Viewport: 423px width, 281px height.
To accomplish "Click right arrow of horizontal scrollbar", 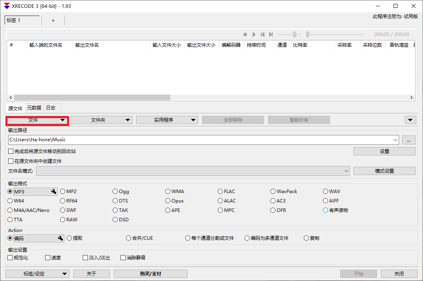I will pyautogui.click(x=411, y=97).
